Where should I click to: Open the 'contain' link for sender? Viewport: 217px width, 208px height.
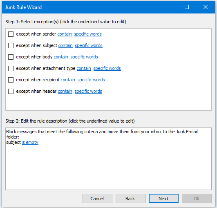click(x=65, y=34)
